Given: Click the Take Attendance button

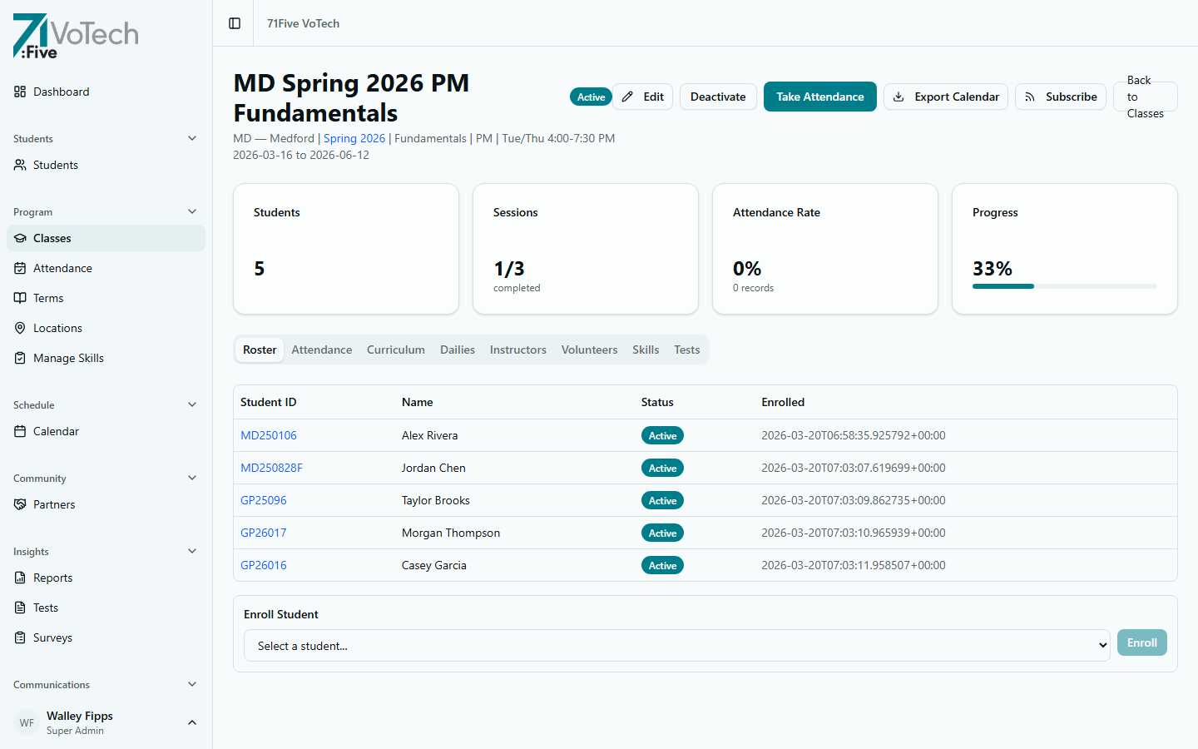Looking at the screenshot, I should 819,97.
